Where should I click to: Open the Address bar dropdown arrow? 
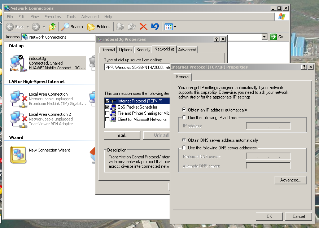tap(264, 37)
